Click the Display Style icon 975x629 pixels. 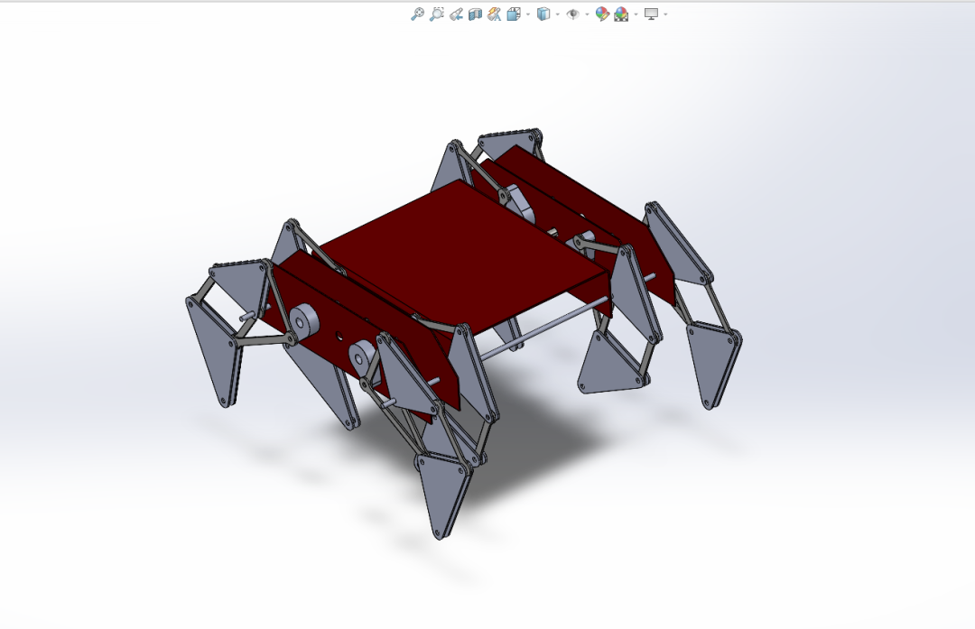pyautogui.click(x=543, y=14)
